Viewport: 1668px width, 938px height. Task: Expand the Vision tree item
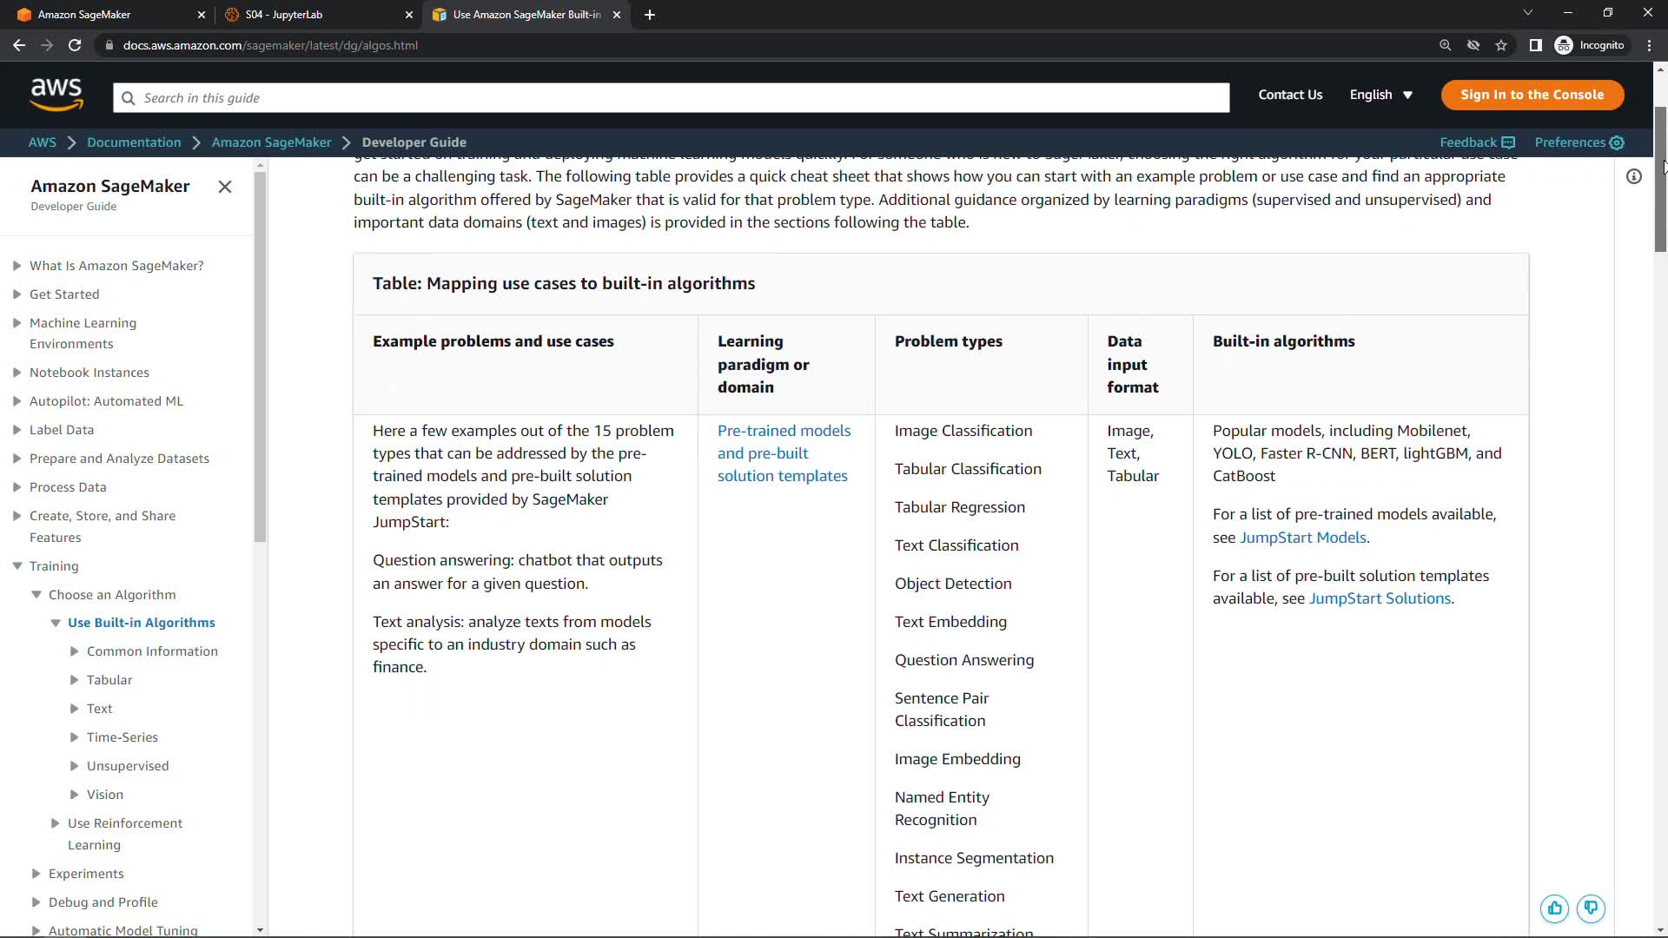(x=75, y=795)
